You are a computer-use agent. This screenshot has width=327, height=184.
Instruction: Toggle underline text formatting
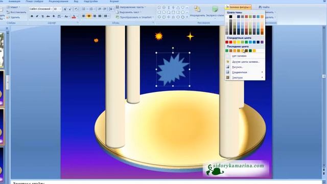point(42,16)
